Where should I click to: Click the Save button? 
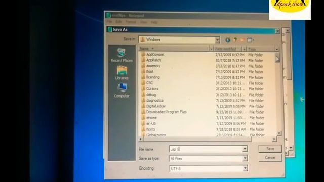click(x=270, y=149)
